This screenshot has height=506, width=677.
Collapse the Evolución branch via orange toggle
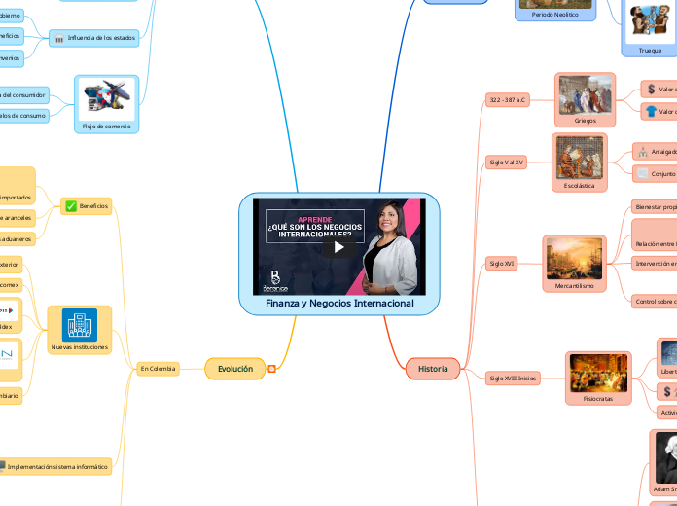[272, 369]
